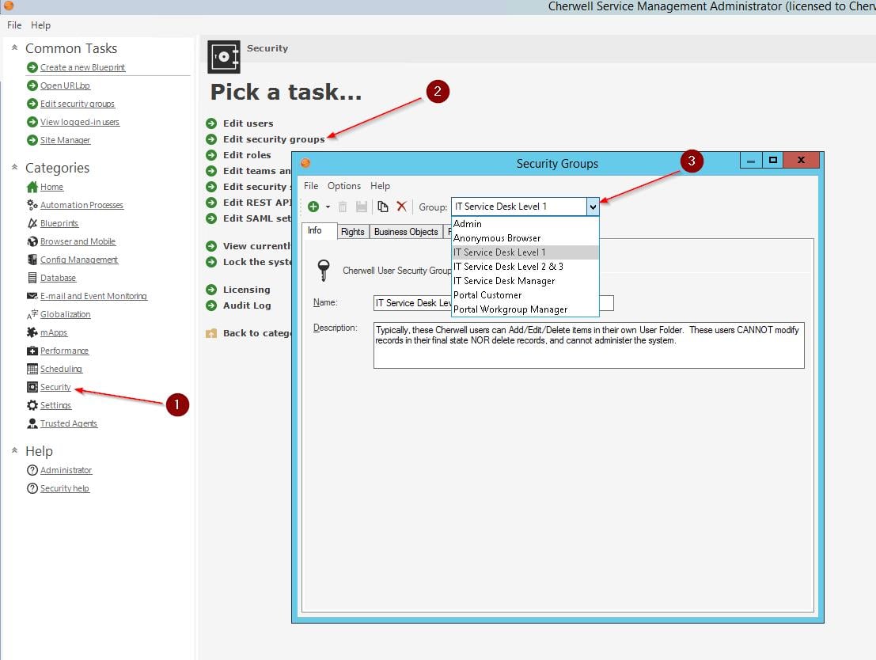Viewport: 876px width, 660px height.
Task: Switch to the Rights tab
Action: [353, 232]
